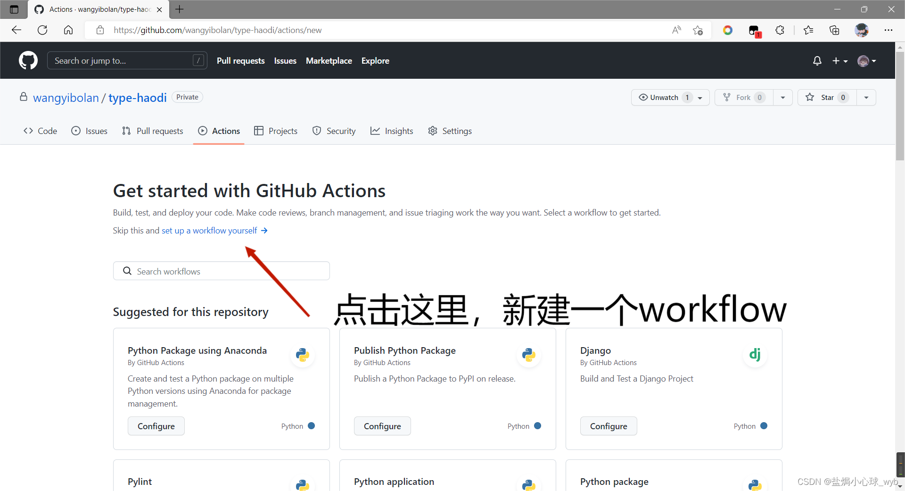Click the extension icon with red badge
905x491 pixels.
[755, 31]
